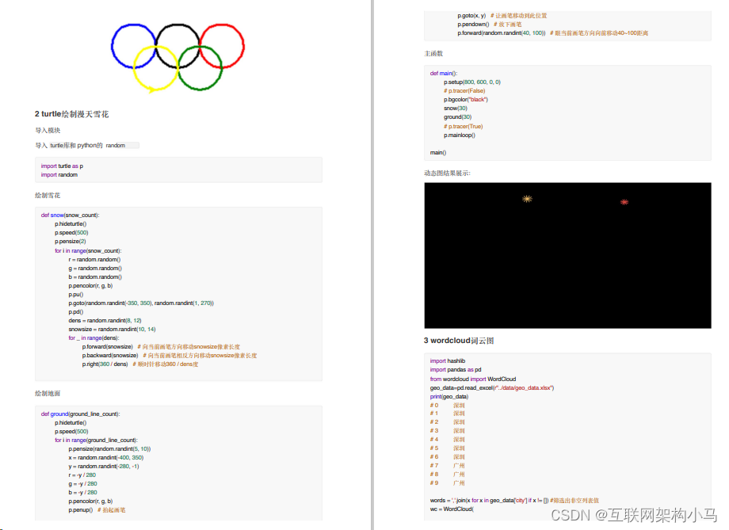Screen dimensions: 729x530
Task: Click the "p.pensize(2)" line
Action: pyautogui.click(x=71, y=242)
